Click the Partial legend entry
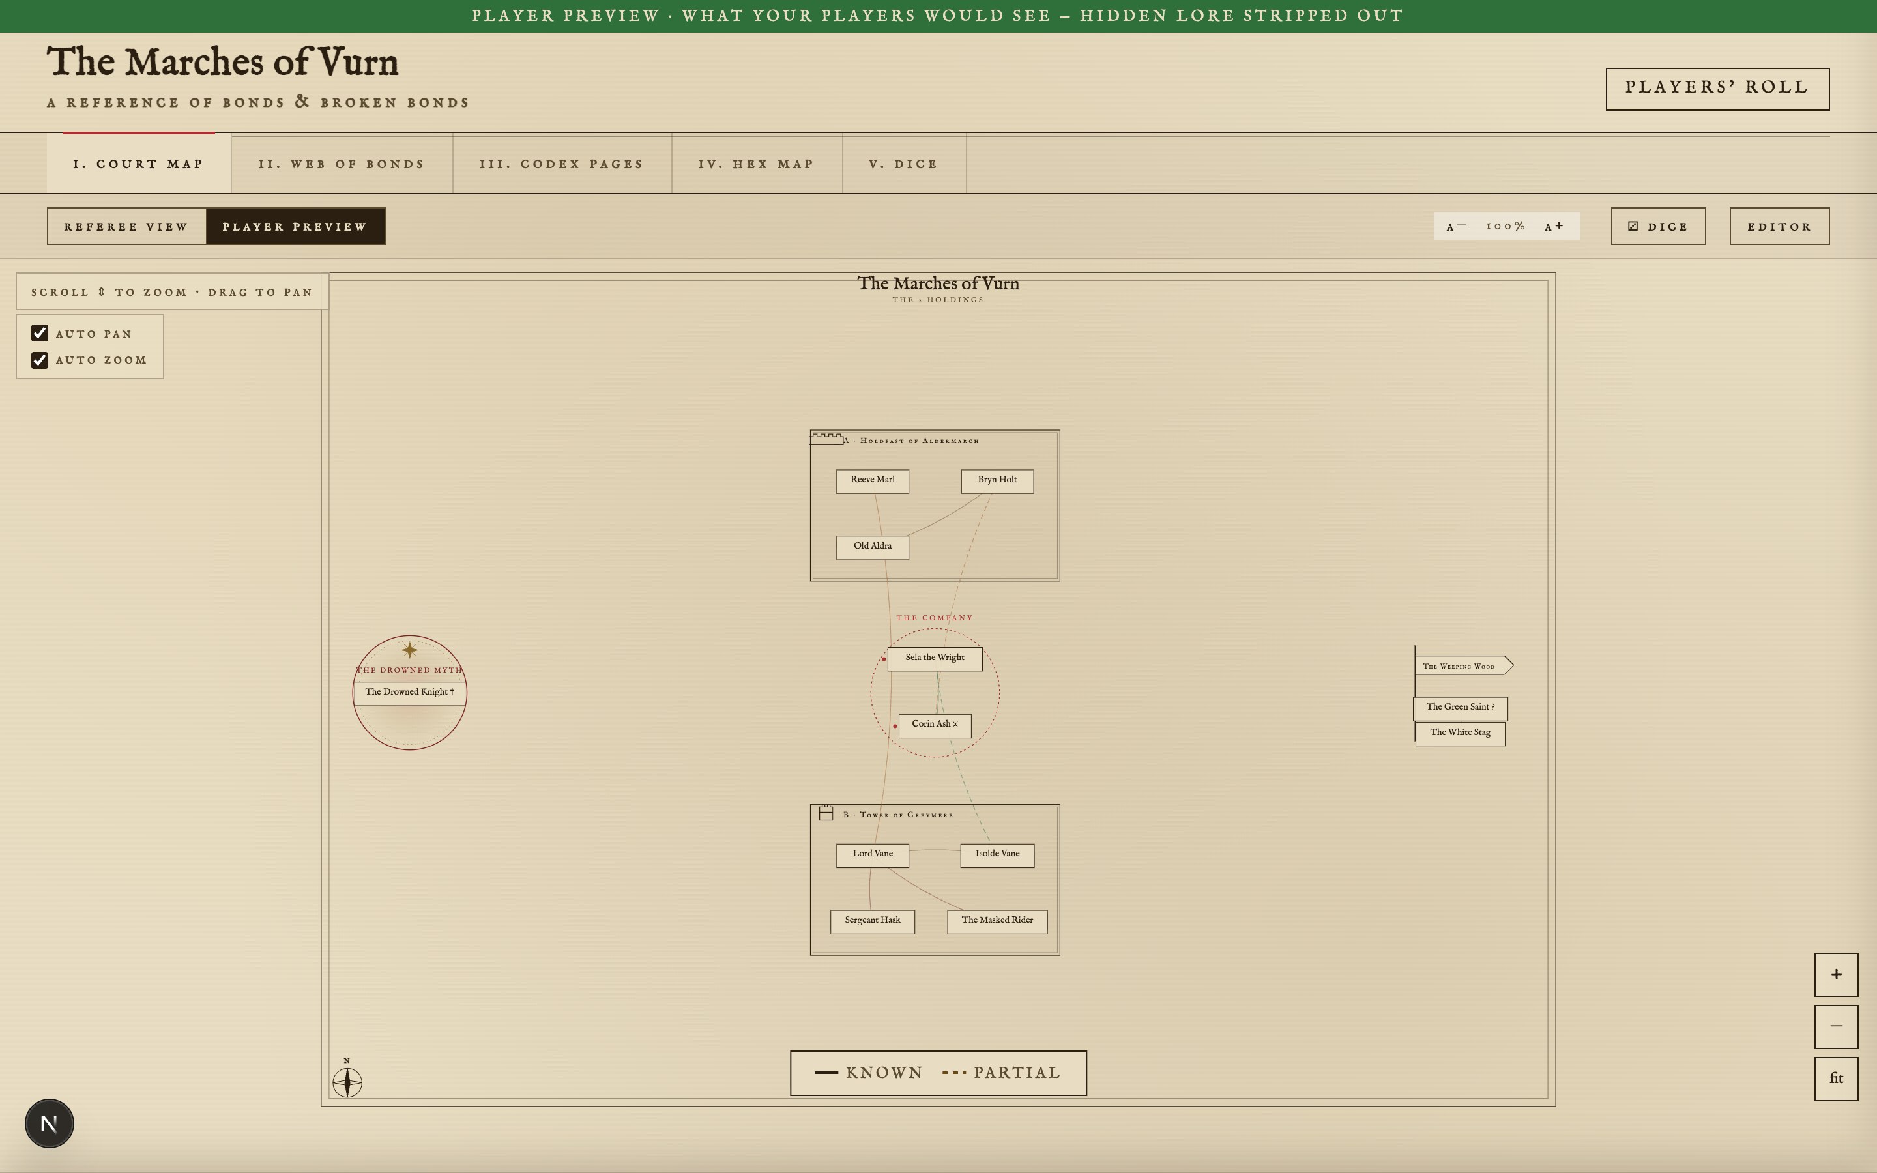 pos(1001,1073)
